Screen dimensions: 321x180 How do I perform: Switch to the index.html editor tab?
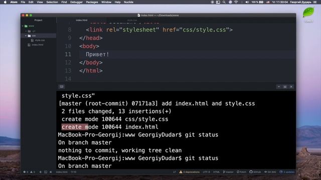pyautogui.click(x=82, y=20)
